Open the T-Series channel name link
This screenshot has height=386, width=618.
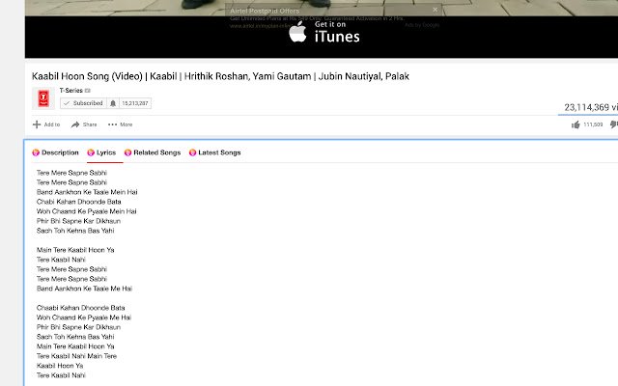pyautogui.click(x=70, y=90)
